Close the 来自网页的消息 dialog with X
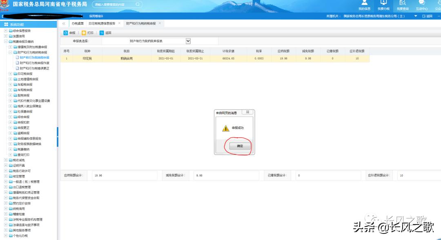The image size is (441, 240). pos(247,112)
